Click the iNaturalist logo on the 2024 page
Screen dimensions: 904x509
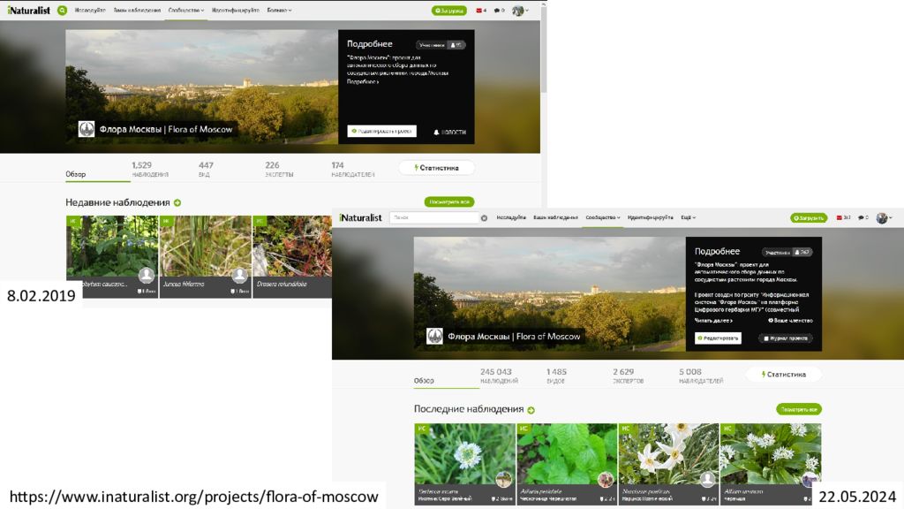click(x=361, y=217)
